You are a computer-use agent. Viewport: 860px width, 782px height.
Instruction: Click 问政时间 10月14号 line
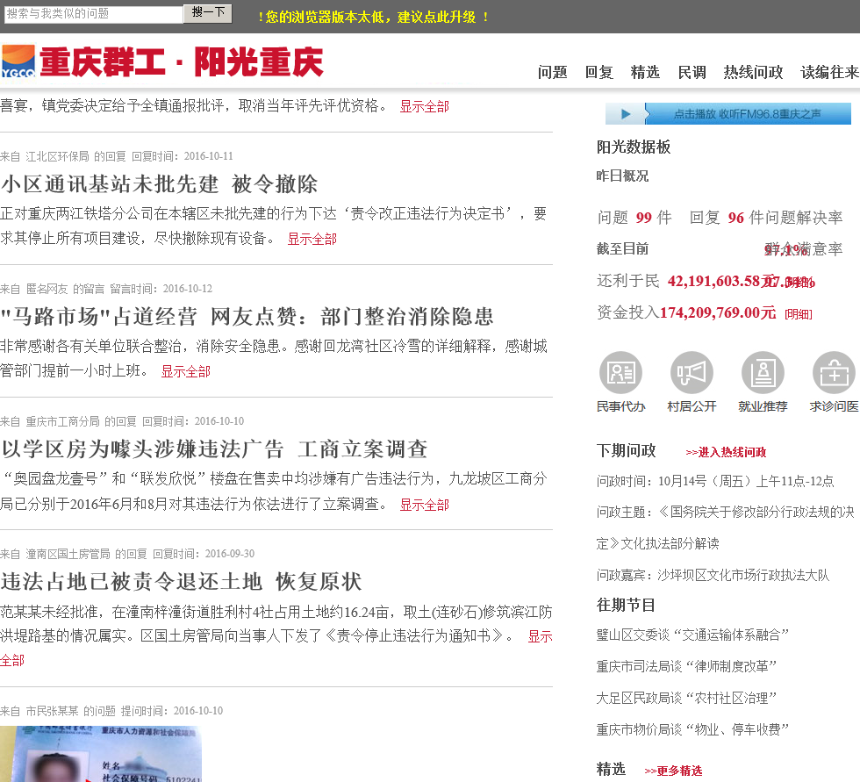click(x=715, y=482)
